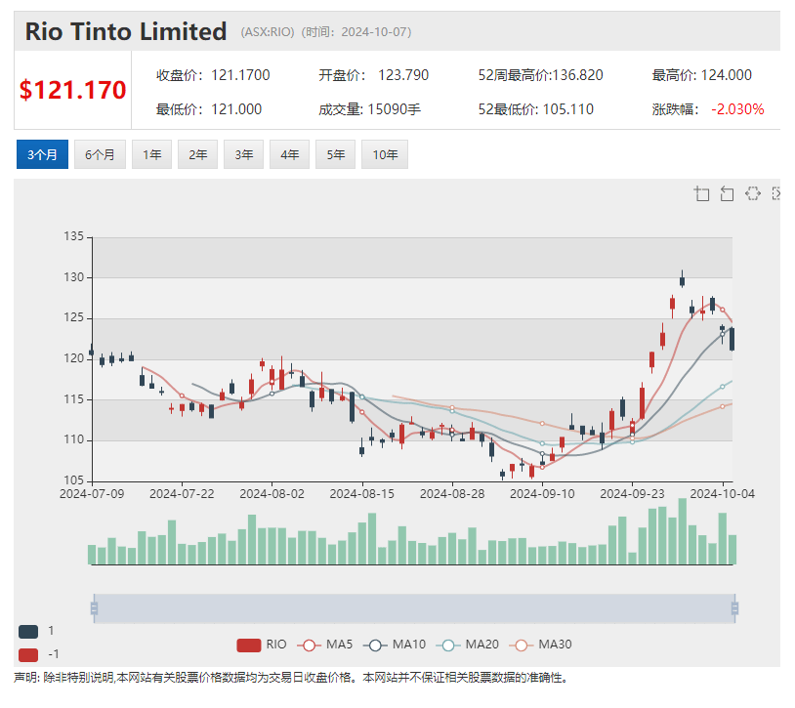Click the 声明 disclaimer text at bottom
The height and width of the screenshot is (708, 795).
(290, 678)
